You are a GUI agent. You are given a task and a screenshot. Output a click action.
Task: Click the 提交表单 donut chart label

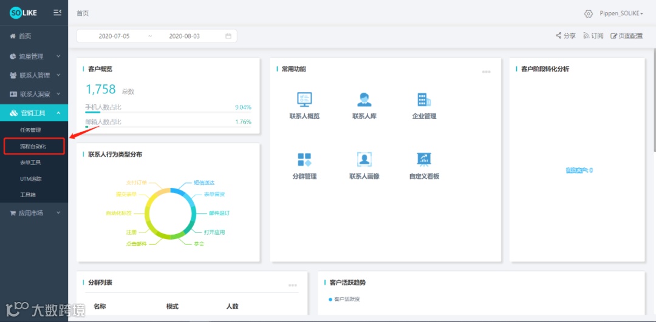[126, 195]
